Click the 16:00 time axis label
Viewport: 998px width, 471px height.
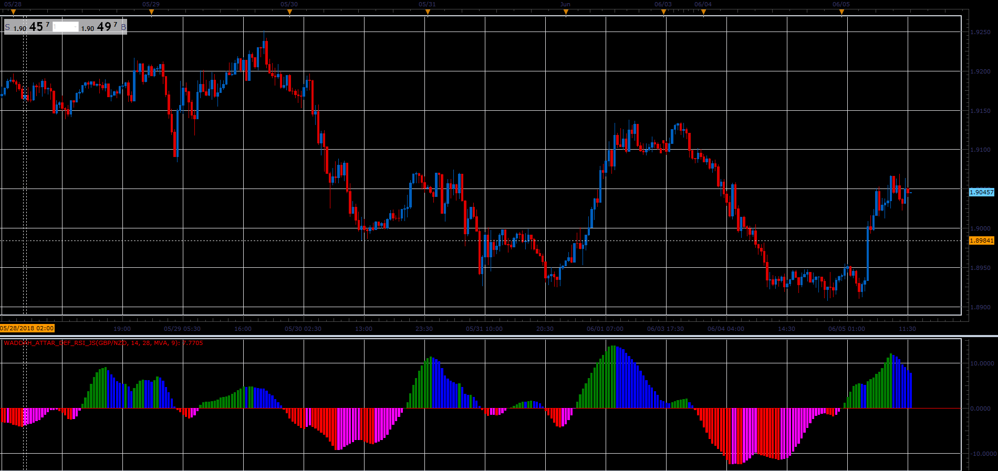(x=243, y=329)
